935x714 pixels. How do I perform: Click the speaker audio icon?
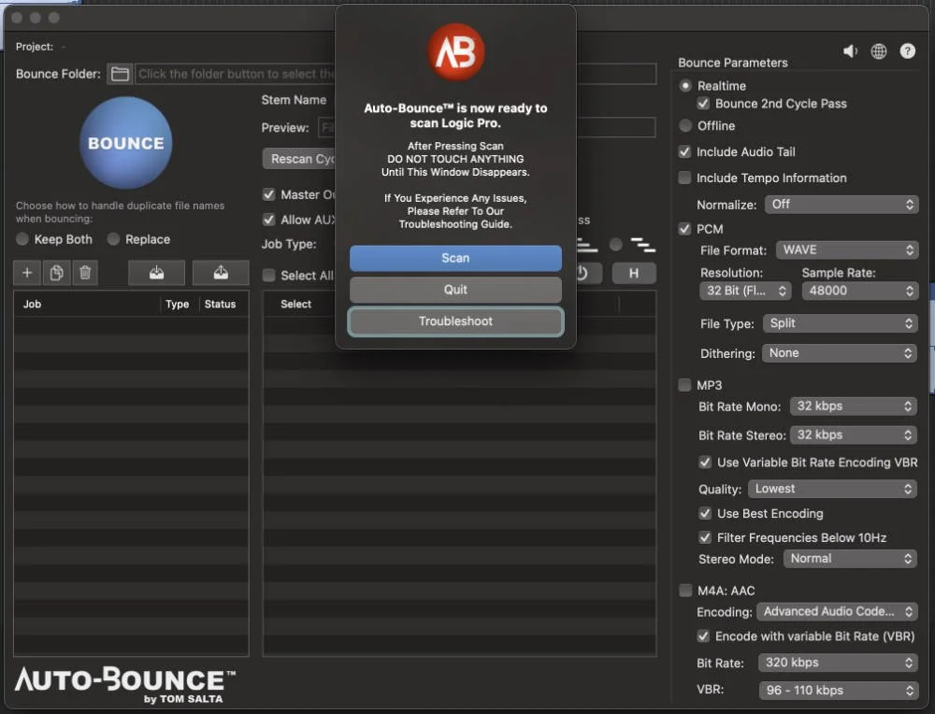click(850, 51)
